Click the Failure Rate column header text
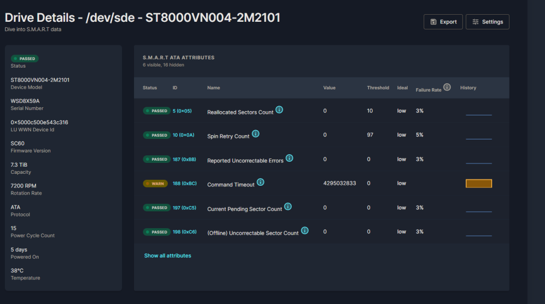This screenshot has width=545, height=304. [x=428, y=90]
